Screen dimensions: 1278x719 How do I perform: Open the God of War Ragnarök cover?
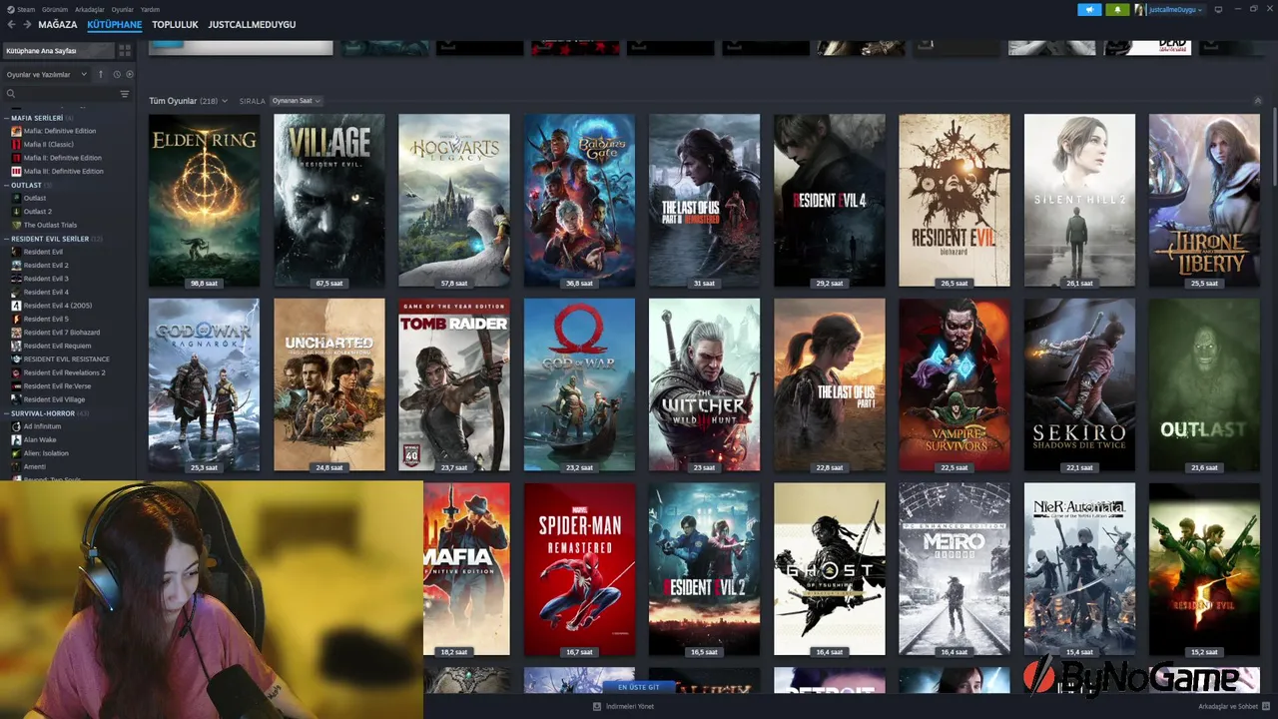click(204, 384)
